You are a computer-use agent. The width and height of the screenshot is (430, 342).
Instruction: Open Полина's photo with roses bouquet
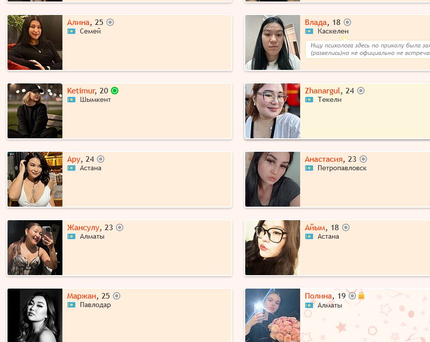pos(273,316)
